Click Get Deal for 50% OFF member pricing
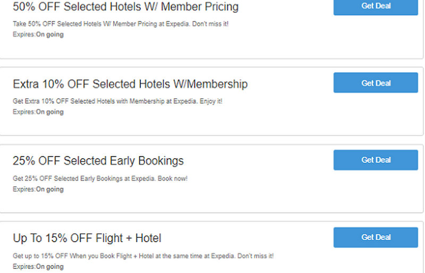The image size is (425, 273). tap(376, 6)
